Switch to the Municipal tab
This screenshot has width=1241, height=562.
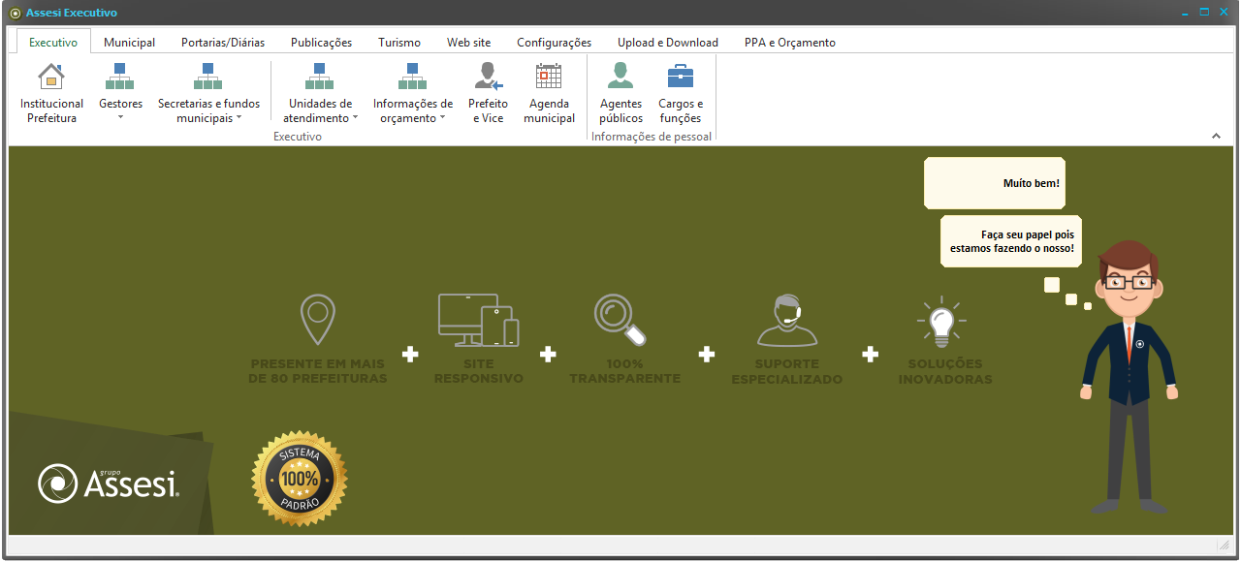click(x=130, y=43)
